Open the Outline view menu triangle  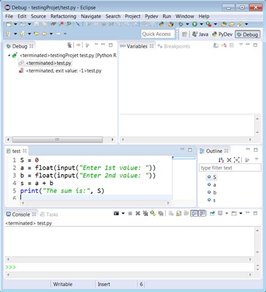[x=256, y=159]
